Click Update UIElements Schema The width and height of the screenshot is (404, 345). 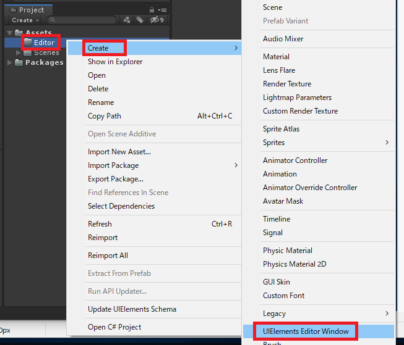point(155,309)
